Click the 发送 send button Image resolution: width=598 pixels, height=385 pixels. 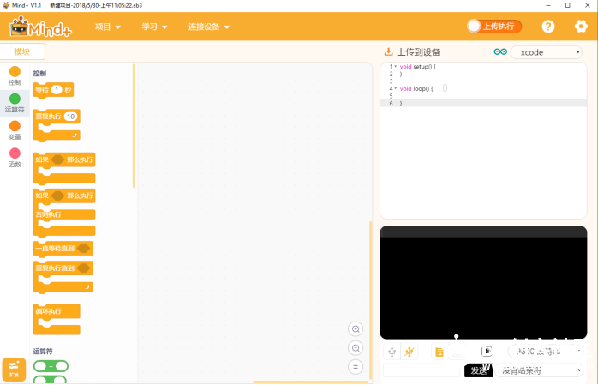(x=479, y=370)
